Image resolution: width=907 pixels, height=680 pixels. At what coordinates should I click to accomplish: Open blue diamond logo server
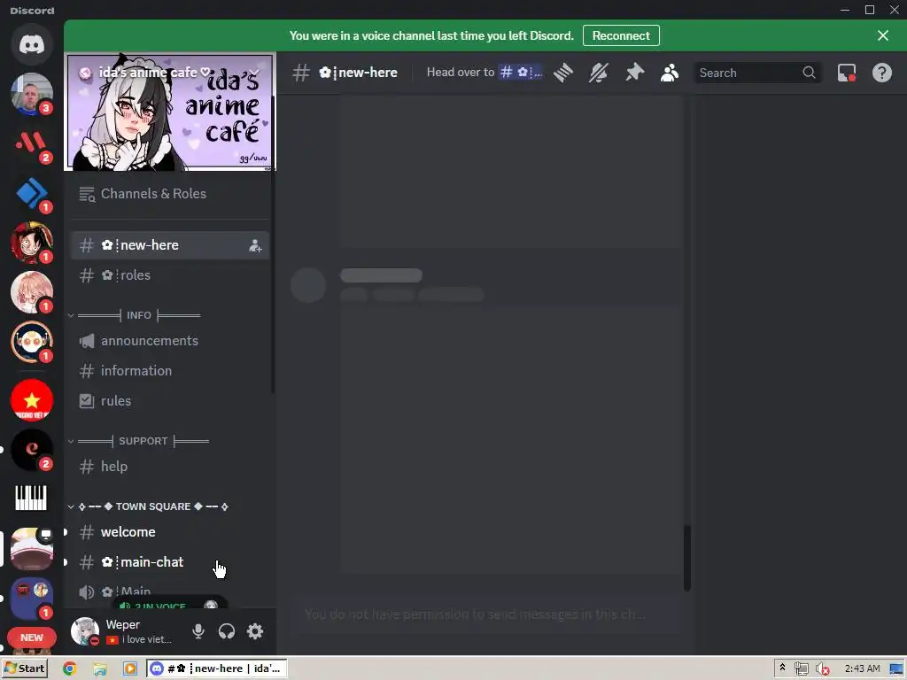pyautogui.click(x=32, y=193)
